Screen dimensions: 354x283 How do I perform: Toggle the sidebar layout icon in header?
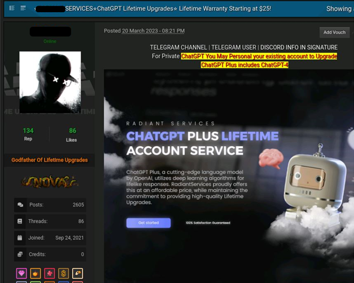(12, 8)
